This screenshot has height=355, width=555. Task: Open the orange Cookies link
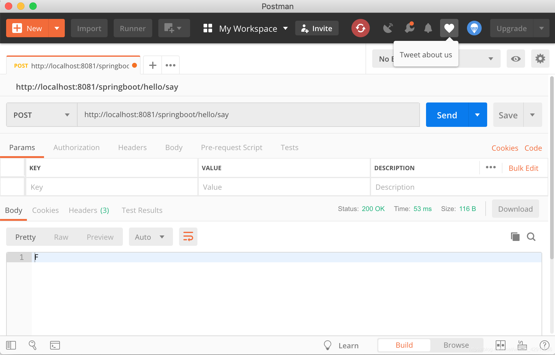point(505,148)
